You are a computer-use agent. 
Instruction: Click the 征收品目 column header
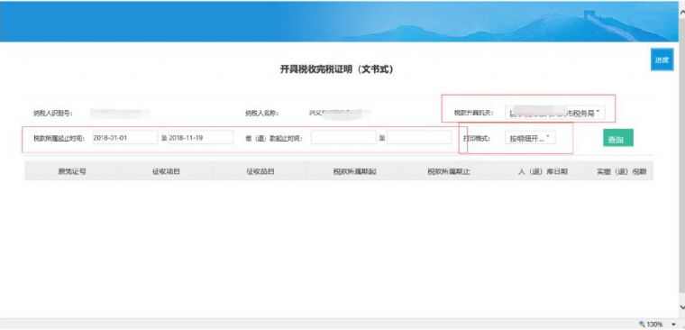tap(260, 171)
